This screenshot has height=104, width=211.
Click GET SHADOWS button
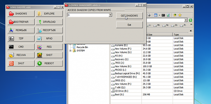(x=129, y=16)
